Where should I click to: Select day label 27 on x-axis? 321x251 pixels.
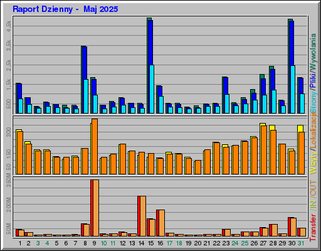click(263, 243)
